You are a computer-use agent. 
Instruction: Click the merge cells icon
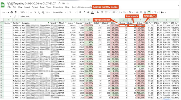click(106, 12)
